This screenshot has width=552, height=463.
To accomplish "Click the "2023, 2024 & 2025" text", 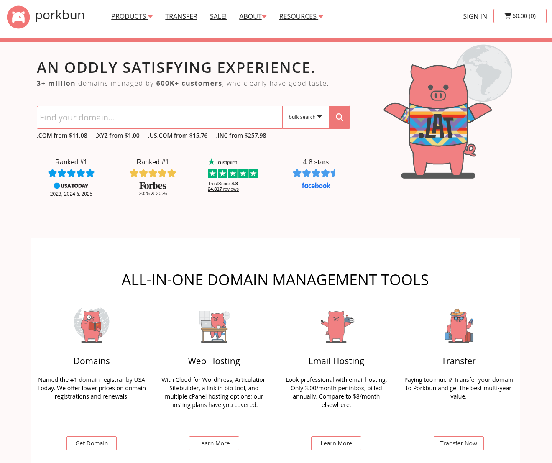I will pos(71,194).
